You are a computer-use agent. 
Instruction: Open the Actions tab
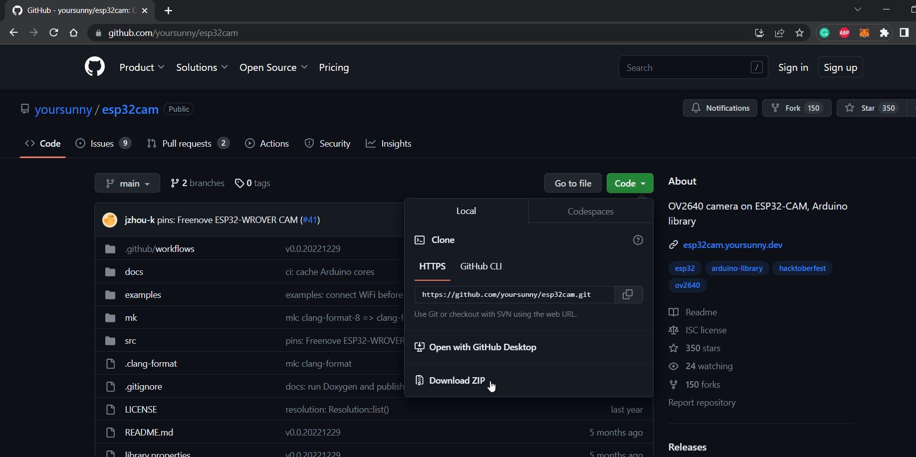(267, 143)
